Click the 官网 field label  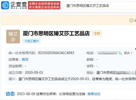pos(90,66)
